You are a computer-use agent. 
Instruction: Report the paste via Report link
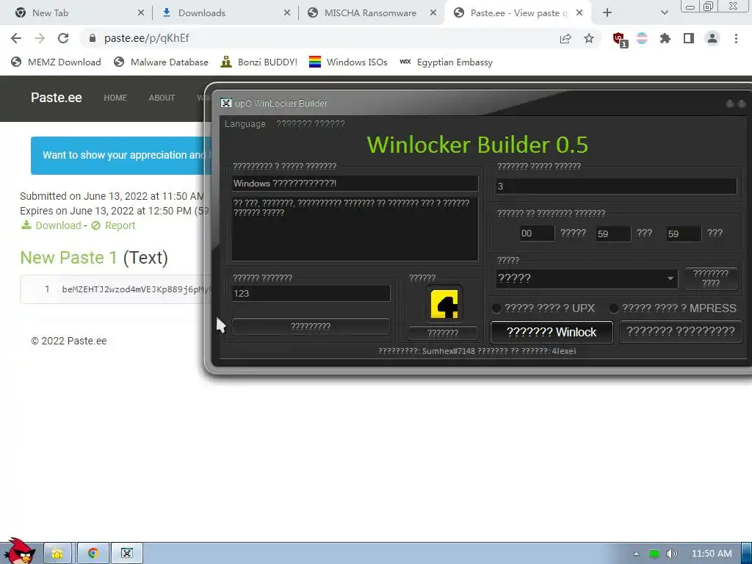113,225
